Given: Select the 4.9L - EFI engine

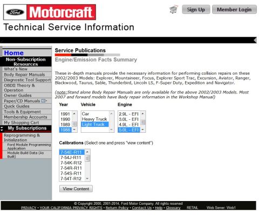Looking at the screenshot, I should pos(129,125).
